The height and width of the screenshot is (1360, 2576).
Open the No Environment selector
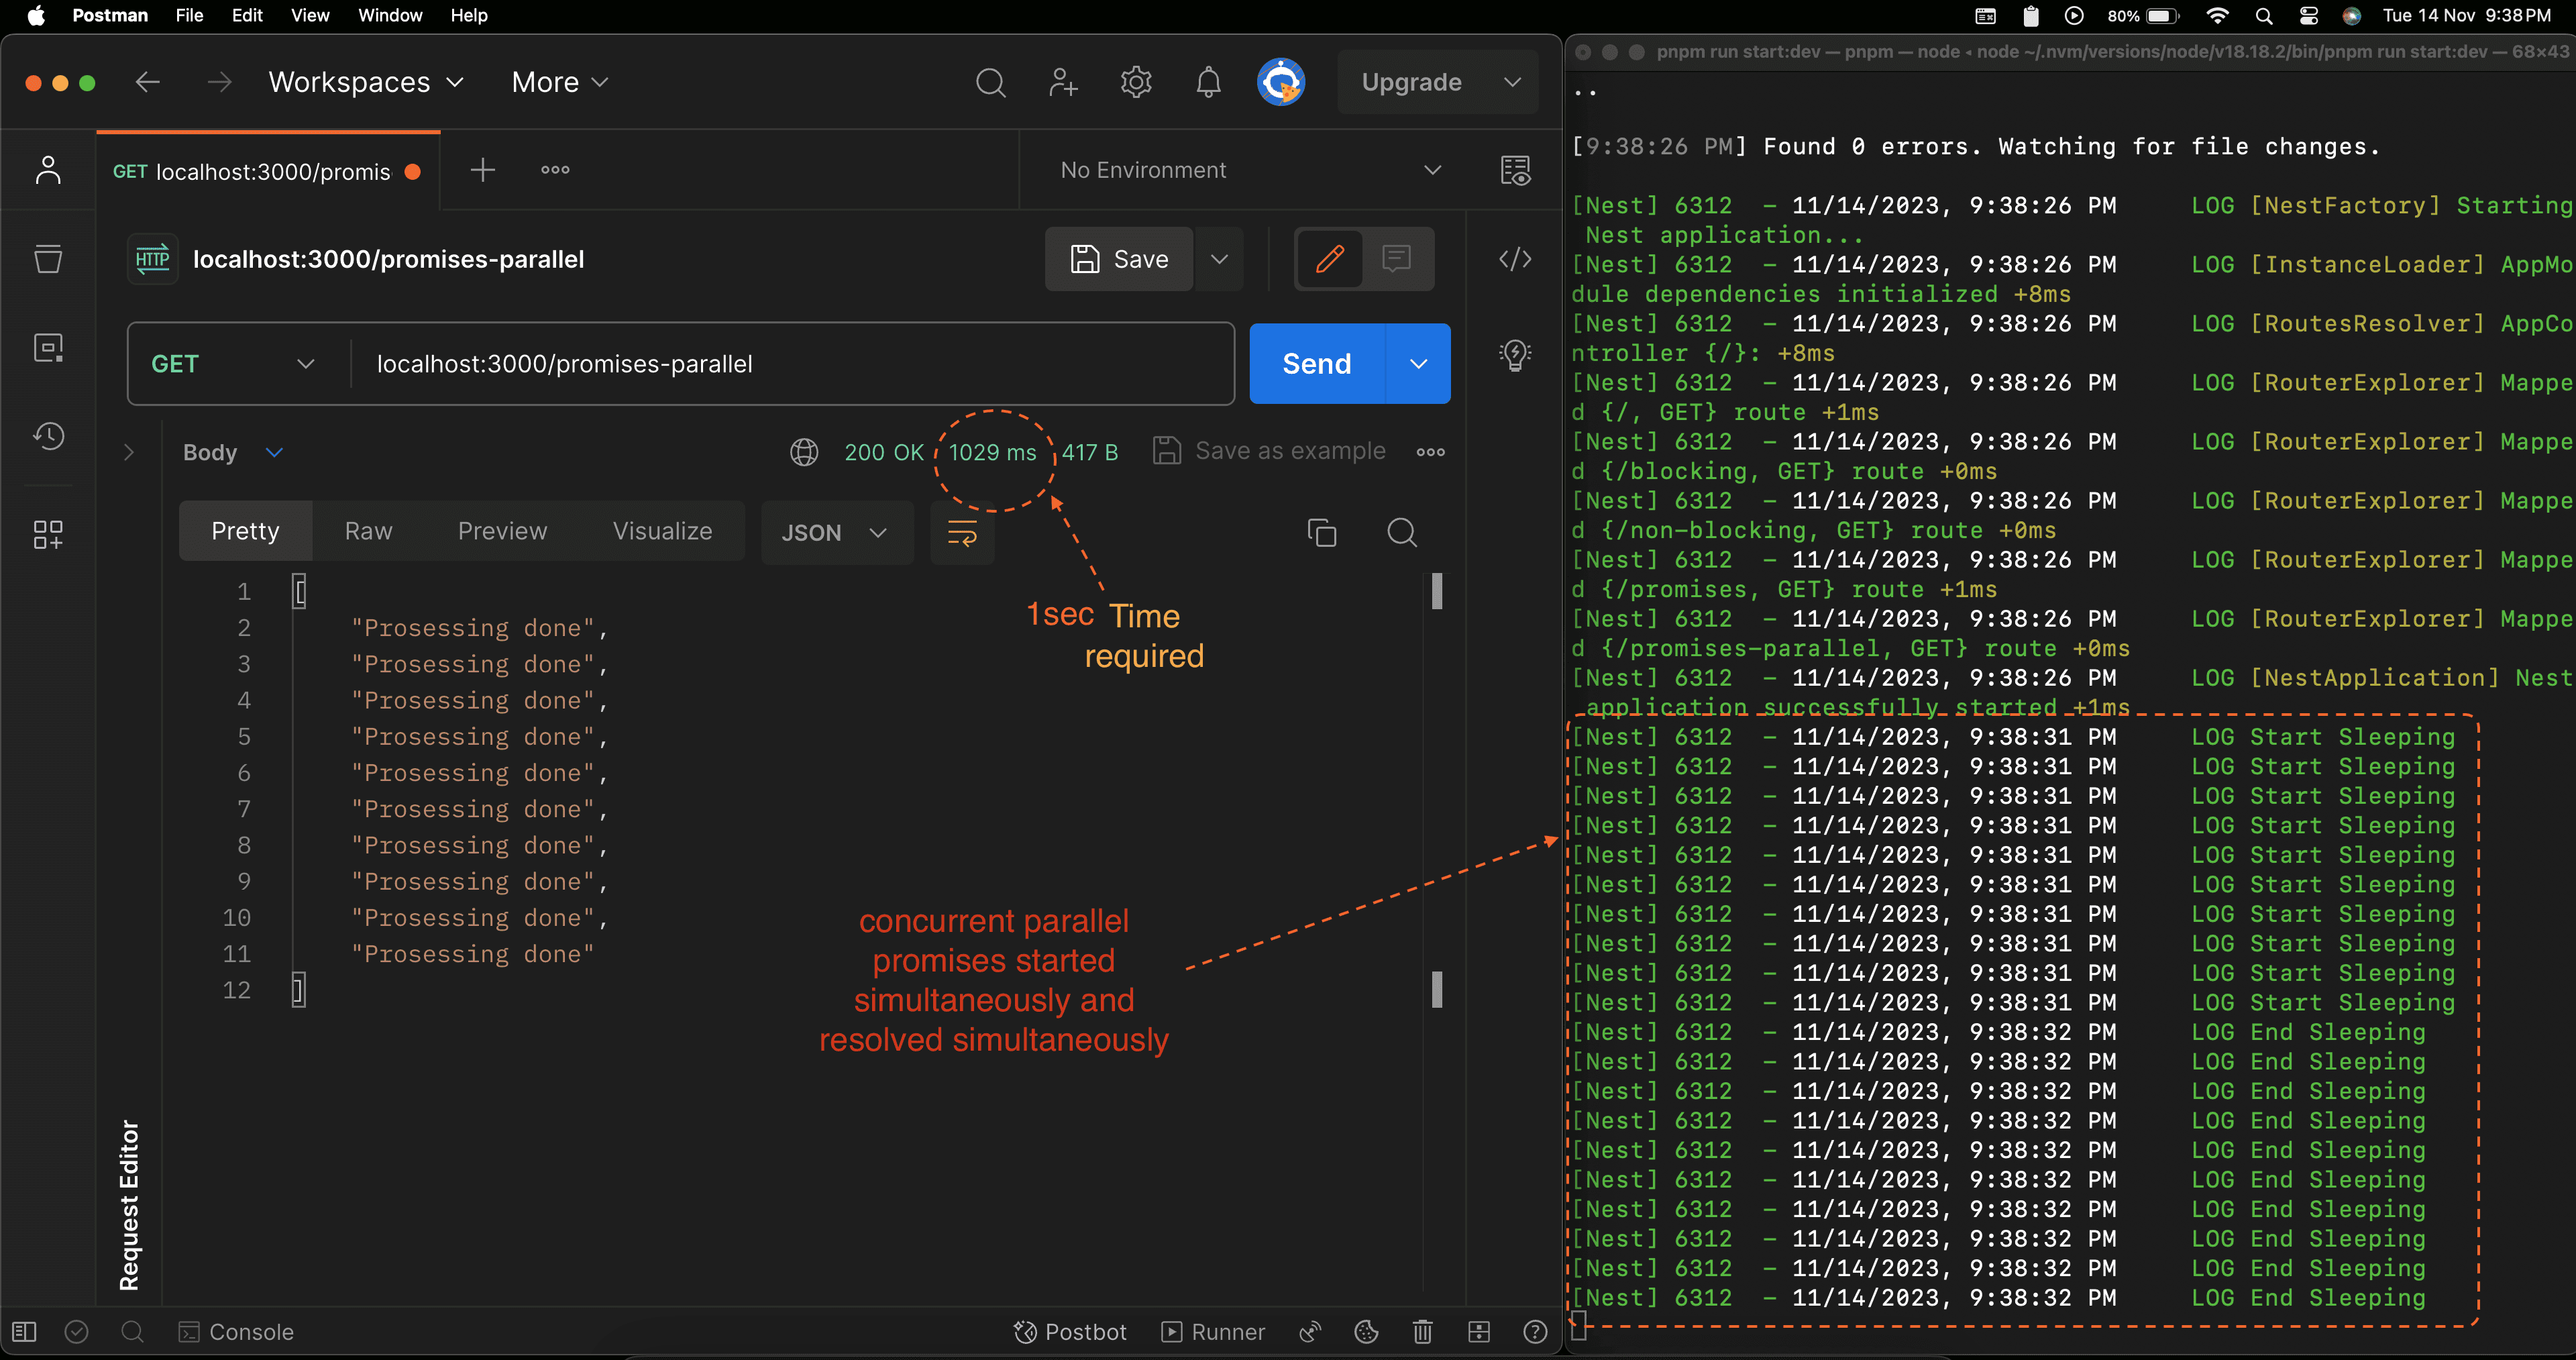coord(1250,171)
